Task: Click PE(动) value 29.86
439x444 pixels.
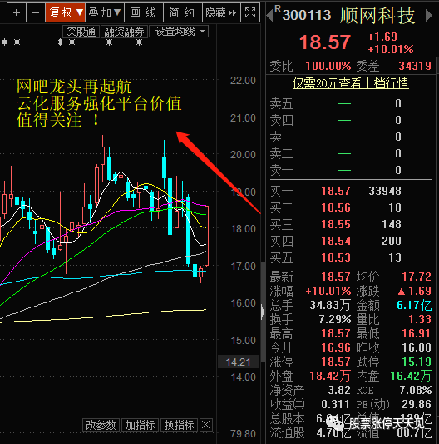Action: [417, 404]
